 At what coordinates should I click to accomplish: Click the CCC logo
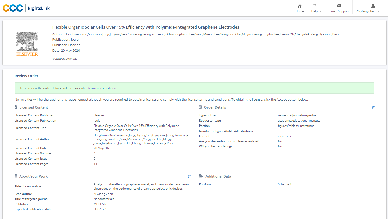click(x=13, y=8)
